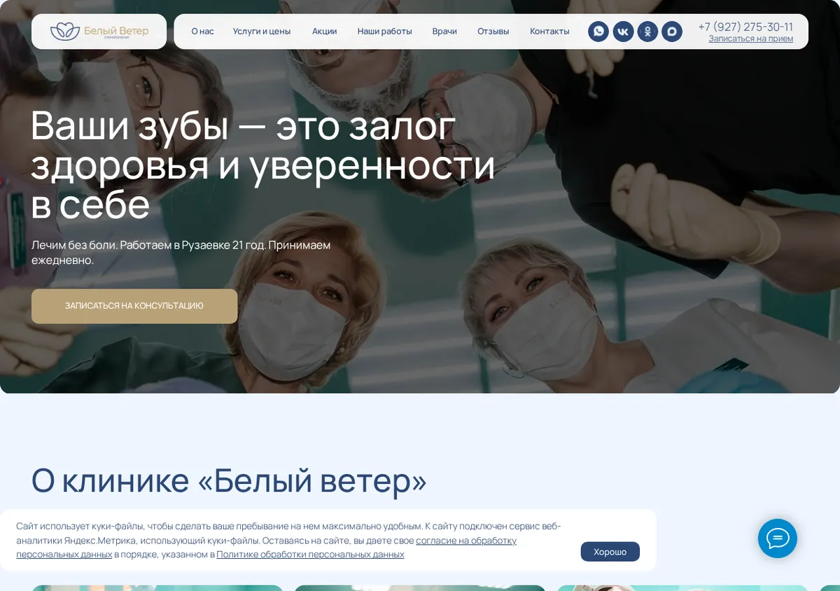This screenshot has width=840, height=591.
Task: Click Записаться на консультацию button
Action: [134, 306]
